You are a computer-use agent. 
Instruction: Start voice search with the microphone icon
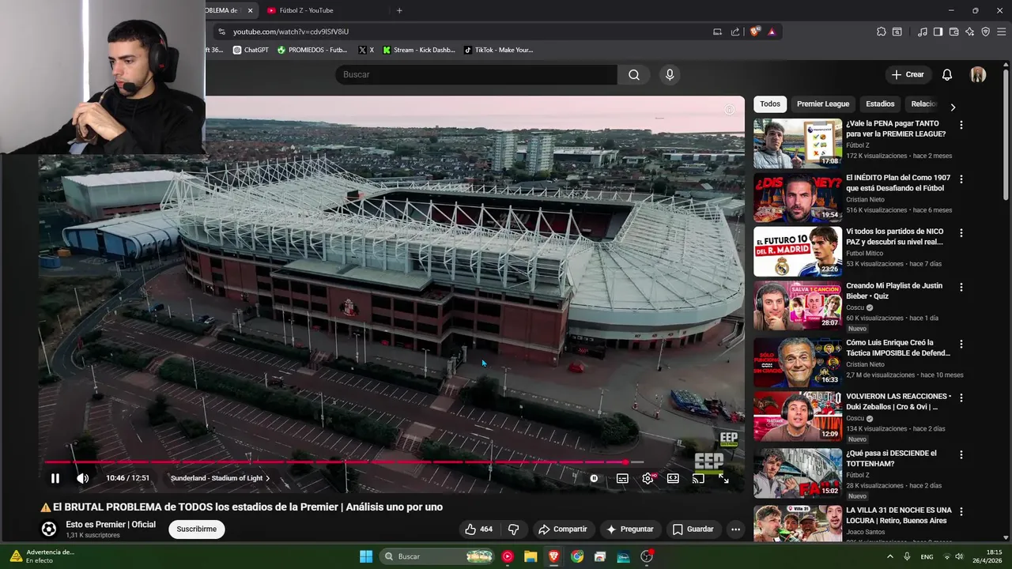pos(670,74)
